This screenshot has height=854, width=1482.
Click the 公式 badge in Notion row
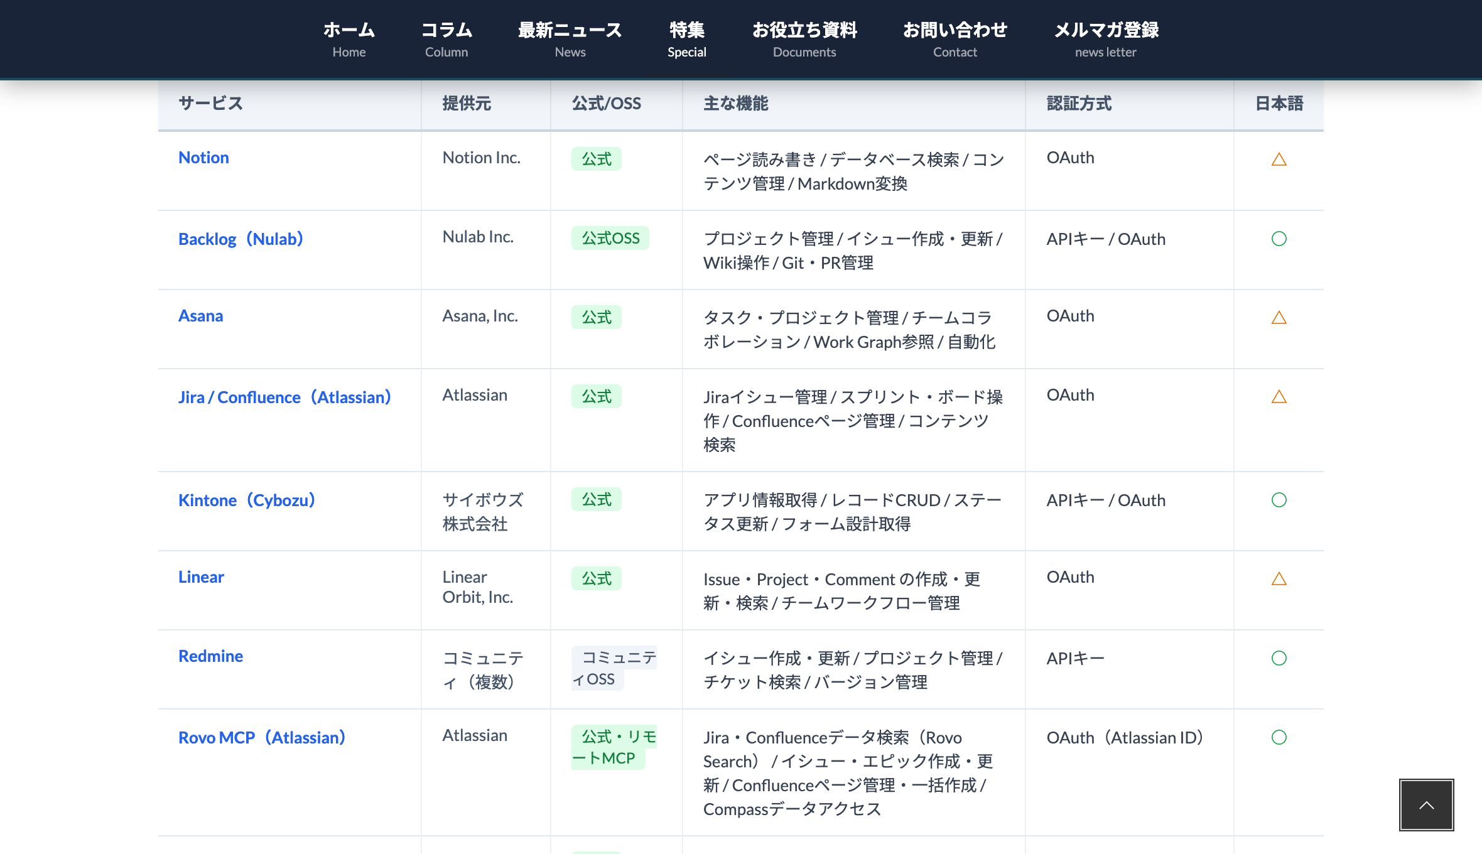pyautogui.click(x=597, y=159)
